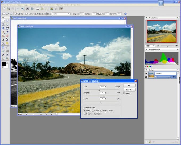Click the Open file folder icon
This screenshot has height=145, width=181.
8,9
